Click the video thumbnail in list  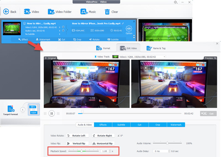coord(12,28)
